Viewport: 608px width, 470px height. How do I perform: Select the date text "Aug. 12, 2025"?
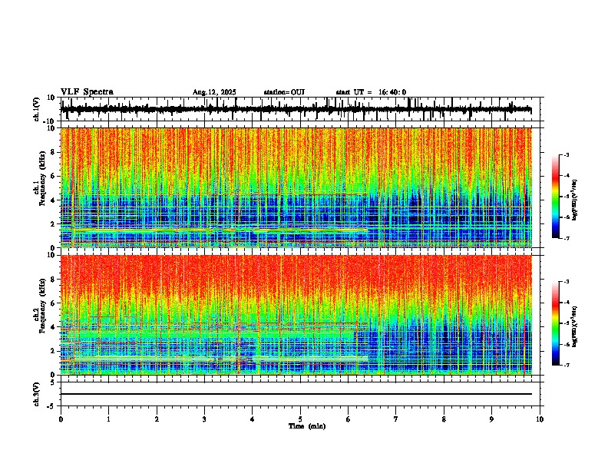[x=214, y=92]
